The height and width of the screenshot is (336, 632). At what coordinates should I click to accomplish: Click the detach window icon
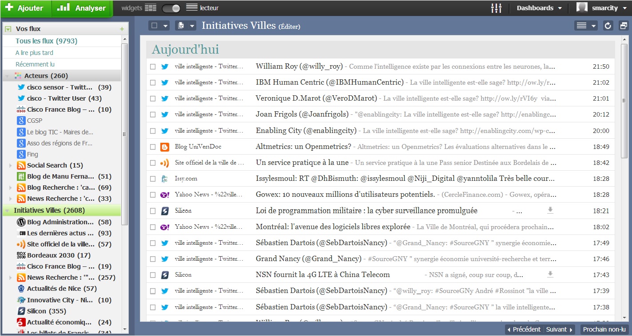pos(624,26)
